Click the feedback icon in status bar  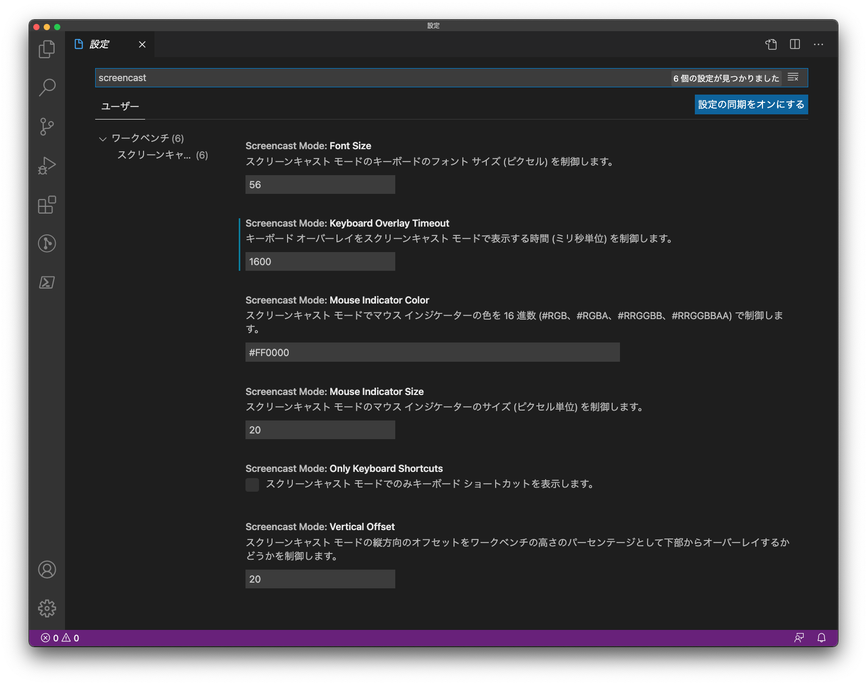(x=799, y=638)
